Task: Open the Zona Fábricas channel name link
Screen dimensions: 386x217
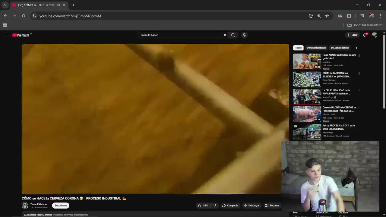Action: pos(39,204)
